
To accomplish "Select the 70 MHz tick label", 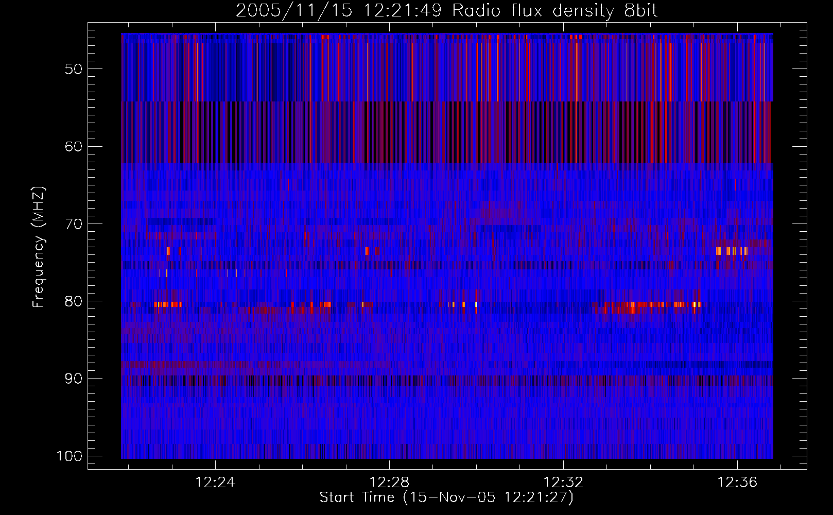I will (x=74, y=224).
